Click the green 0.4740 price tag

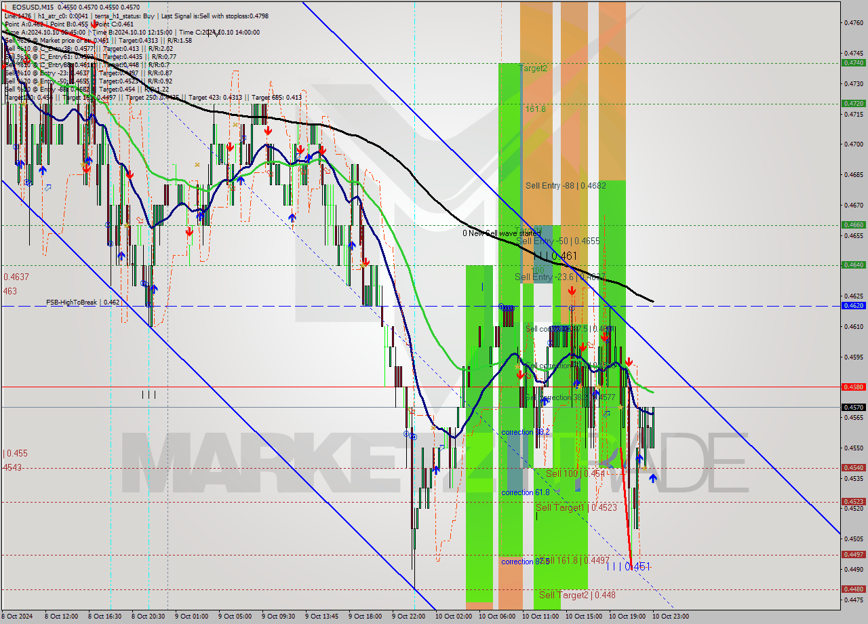coord(852,62)
